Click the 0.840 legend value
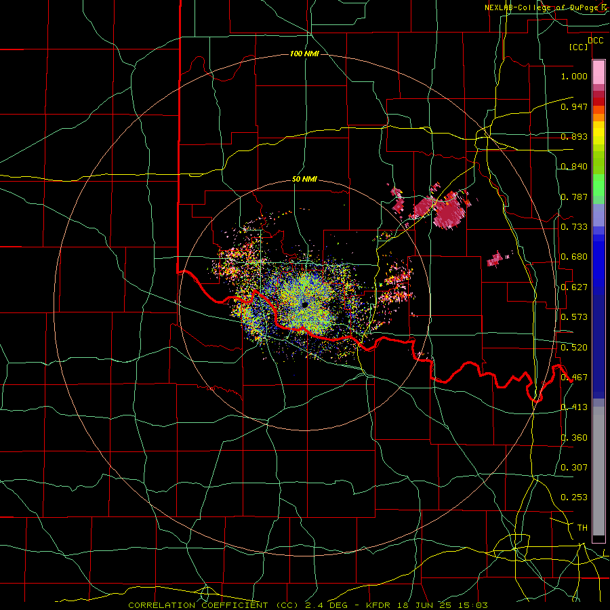The height and width of the screenshot is (610, 610). (574, 166)
